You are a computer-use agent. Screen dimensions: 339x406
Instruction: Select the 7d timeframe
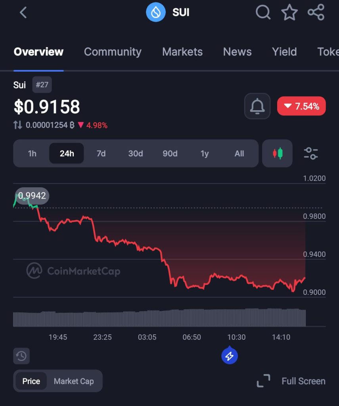point(101,153)
